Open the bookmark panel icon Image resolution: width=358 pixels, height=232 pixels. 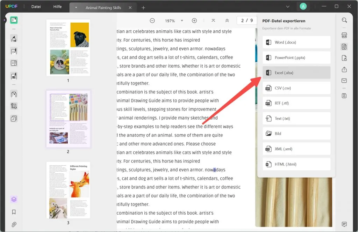tap(14, 212)
